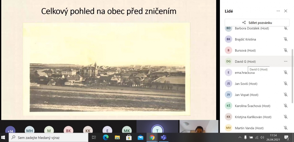This screenshot has height=142, width=294.
Task: Click the name Jan Vopat (Host)
Action: pyautogui.click(x=247, y=95)
